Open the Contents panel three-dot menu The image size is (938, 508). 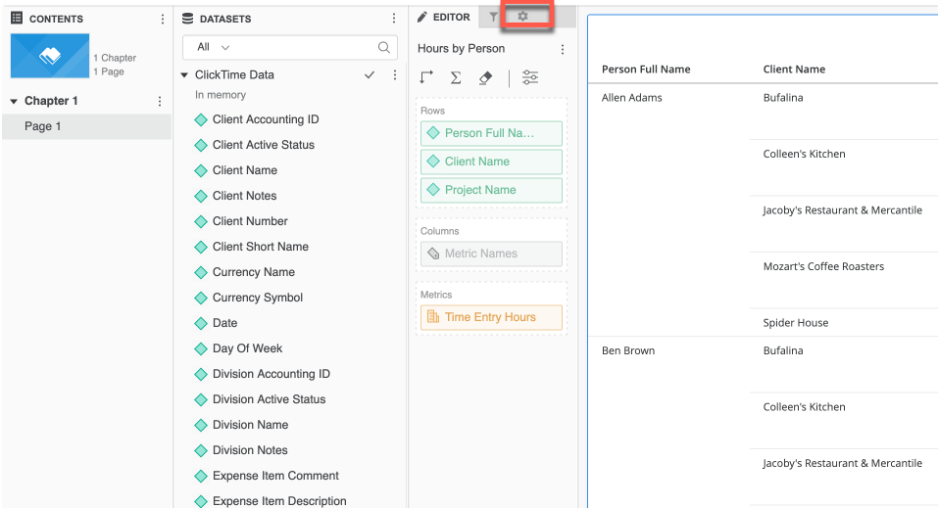(162, 20)
